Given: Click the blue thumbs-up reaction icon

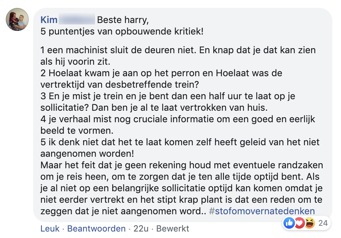Looking at the screenshot, I should 289,223.
